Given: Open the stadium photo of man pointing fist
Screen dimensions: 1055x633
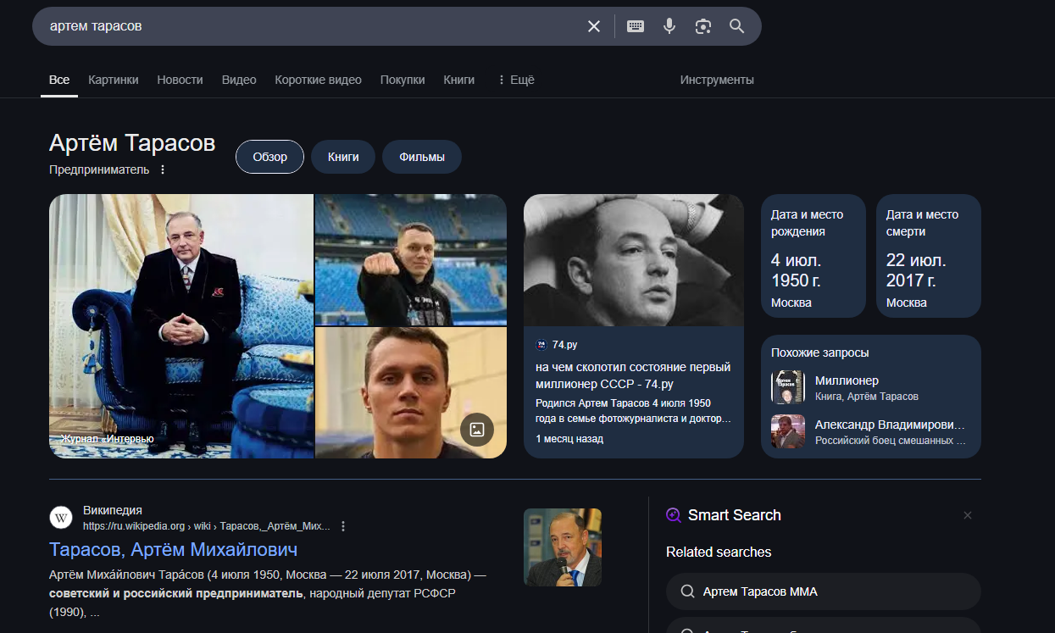Looking at the screenshot, I should coord(411,259).
